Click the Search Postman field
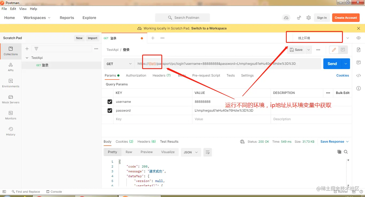Screen dimensions: 365x197 [x=183, y=18]
